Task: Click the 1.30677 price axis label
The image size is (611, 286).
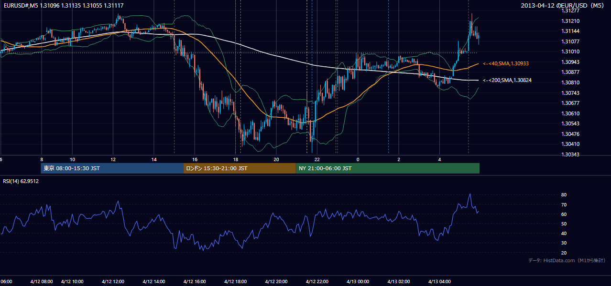Action: (x=571, y=103)
